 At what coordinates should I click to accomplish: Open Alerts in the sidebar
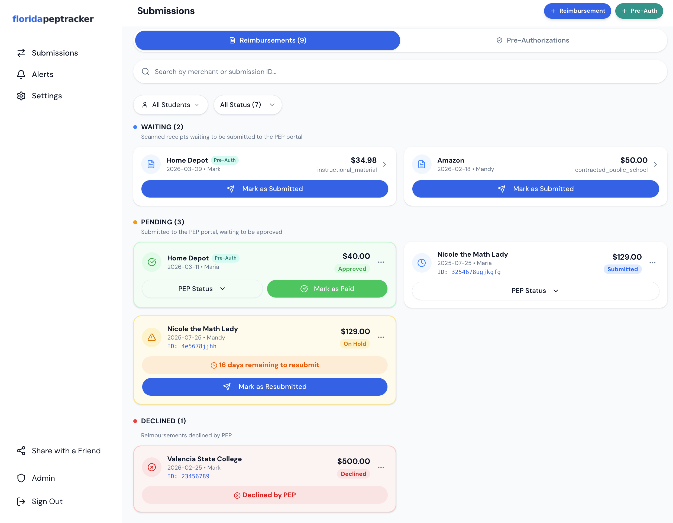tap(35, 74)
